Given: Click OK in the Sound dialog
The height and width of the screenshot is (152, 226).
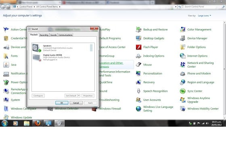Looking at the screenshot, I should (62, 103).
